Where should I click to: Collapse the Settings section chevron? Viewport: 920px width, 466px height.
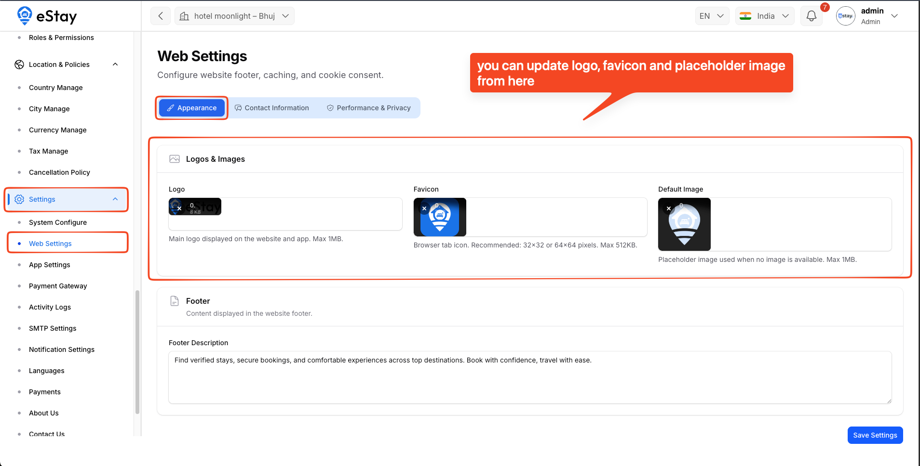(x=115, y=199)
